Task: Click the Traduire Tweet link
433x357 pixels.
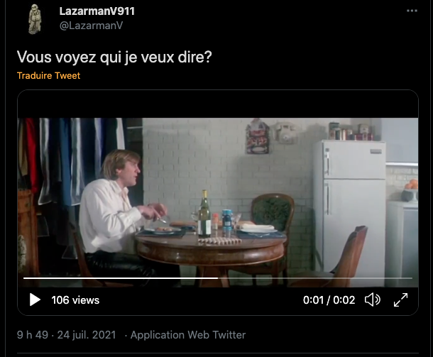Action: click(x=48, y=75)
